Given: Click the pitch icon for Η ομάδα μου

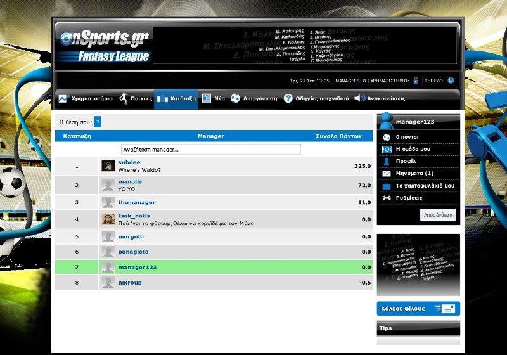Looking at the screenshot, I should click(387, 149).
